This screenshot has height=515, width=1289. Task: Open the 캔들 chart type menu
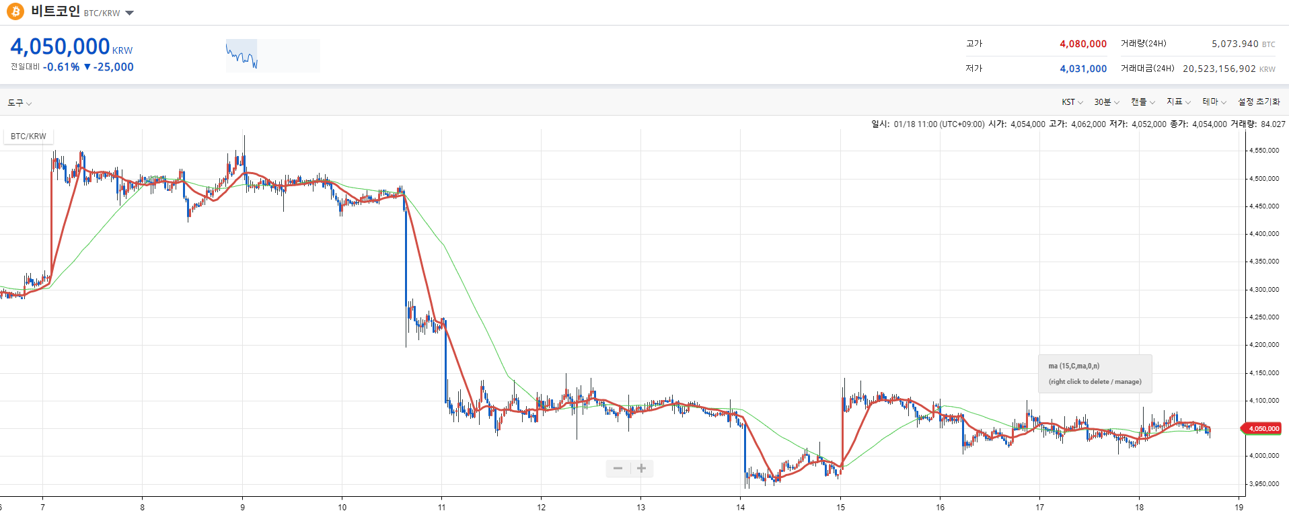(1143, 102)
